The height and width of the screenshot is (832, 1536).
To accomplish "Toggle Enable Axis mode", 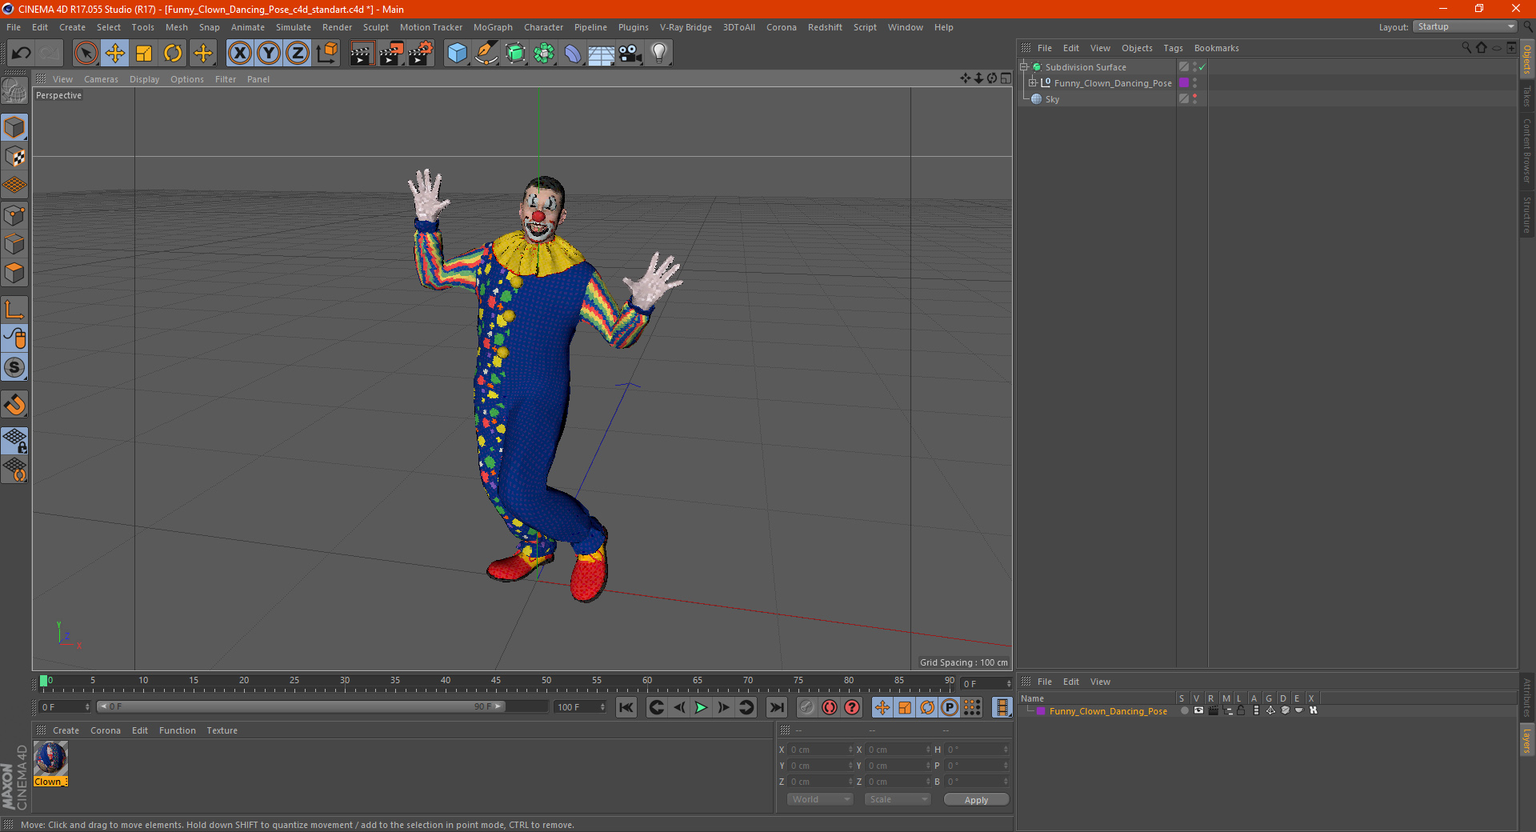I will [x=14, y=310].
